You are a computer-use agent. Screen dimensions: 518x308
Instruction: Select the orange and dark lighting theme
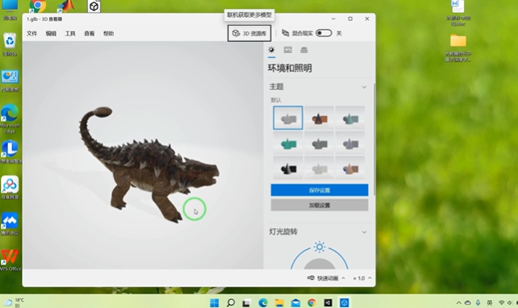(x=318, y=118)
